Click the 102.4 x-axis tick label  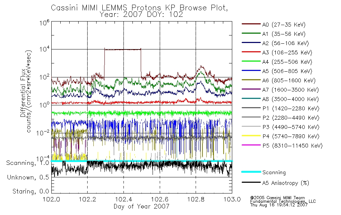click(x=124, y=199)
